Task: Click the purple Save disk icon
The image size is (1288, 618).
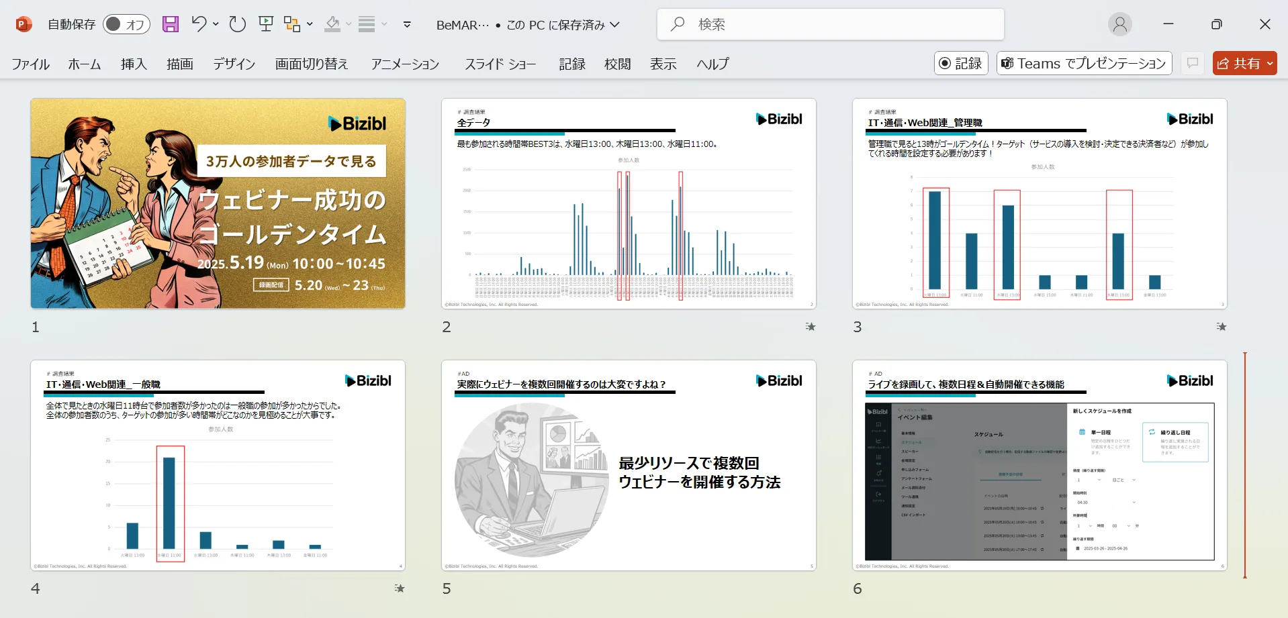Action: click(x=171, y=24)
